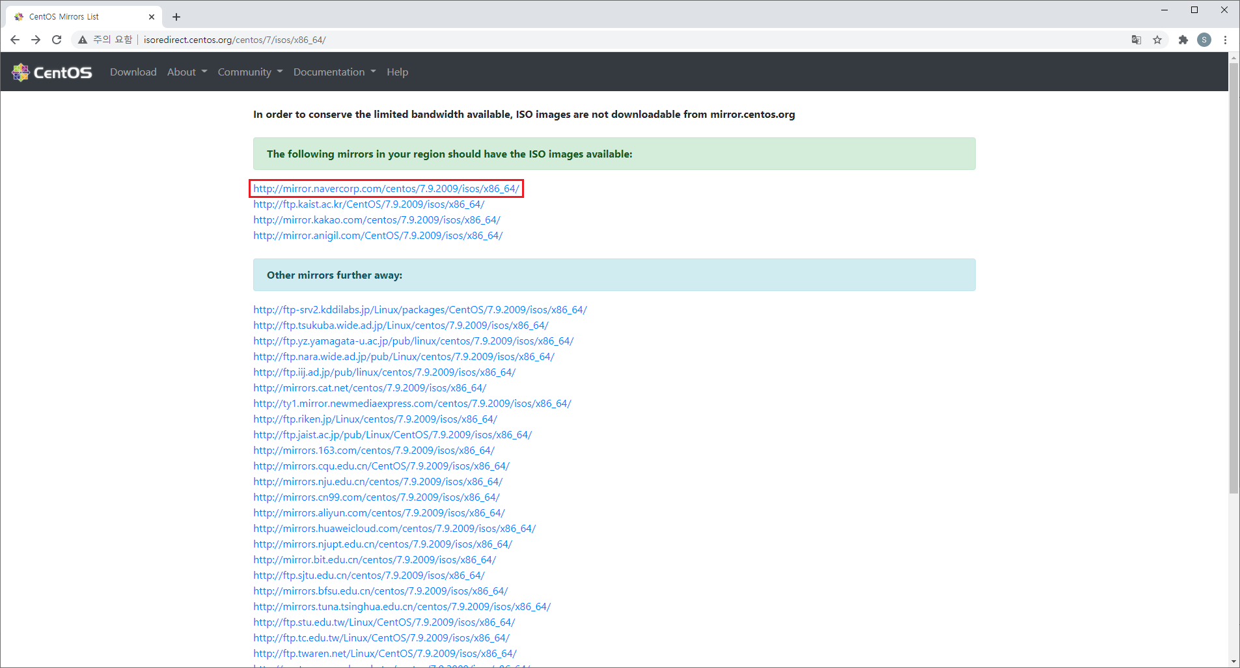
Task: Expand the About dropdown menu
Action: (187, 72)
